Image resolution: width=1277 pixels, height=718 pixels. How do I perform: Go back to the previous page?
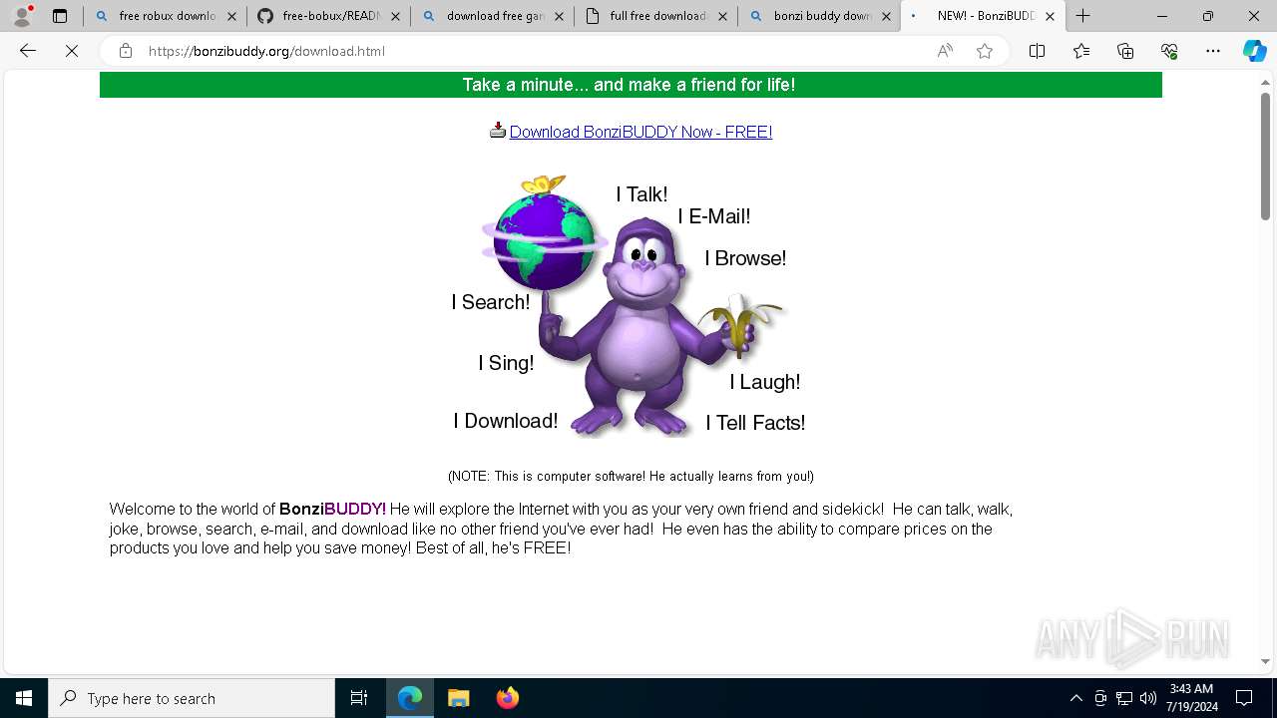pos(28,51)
